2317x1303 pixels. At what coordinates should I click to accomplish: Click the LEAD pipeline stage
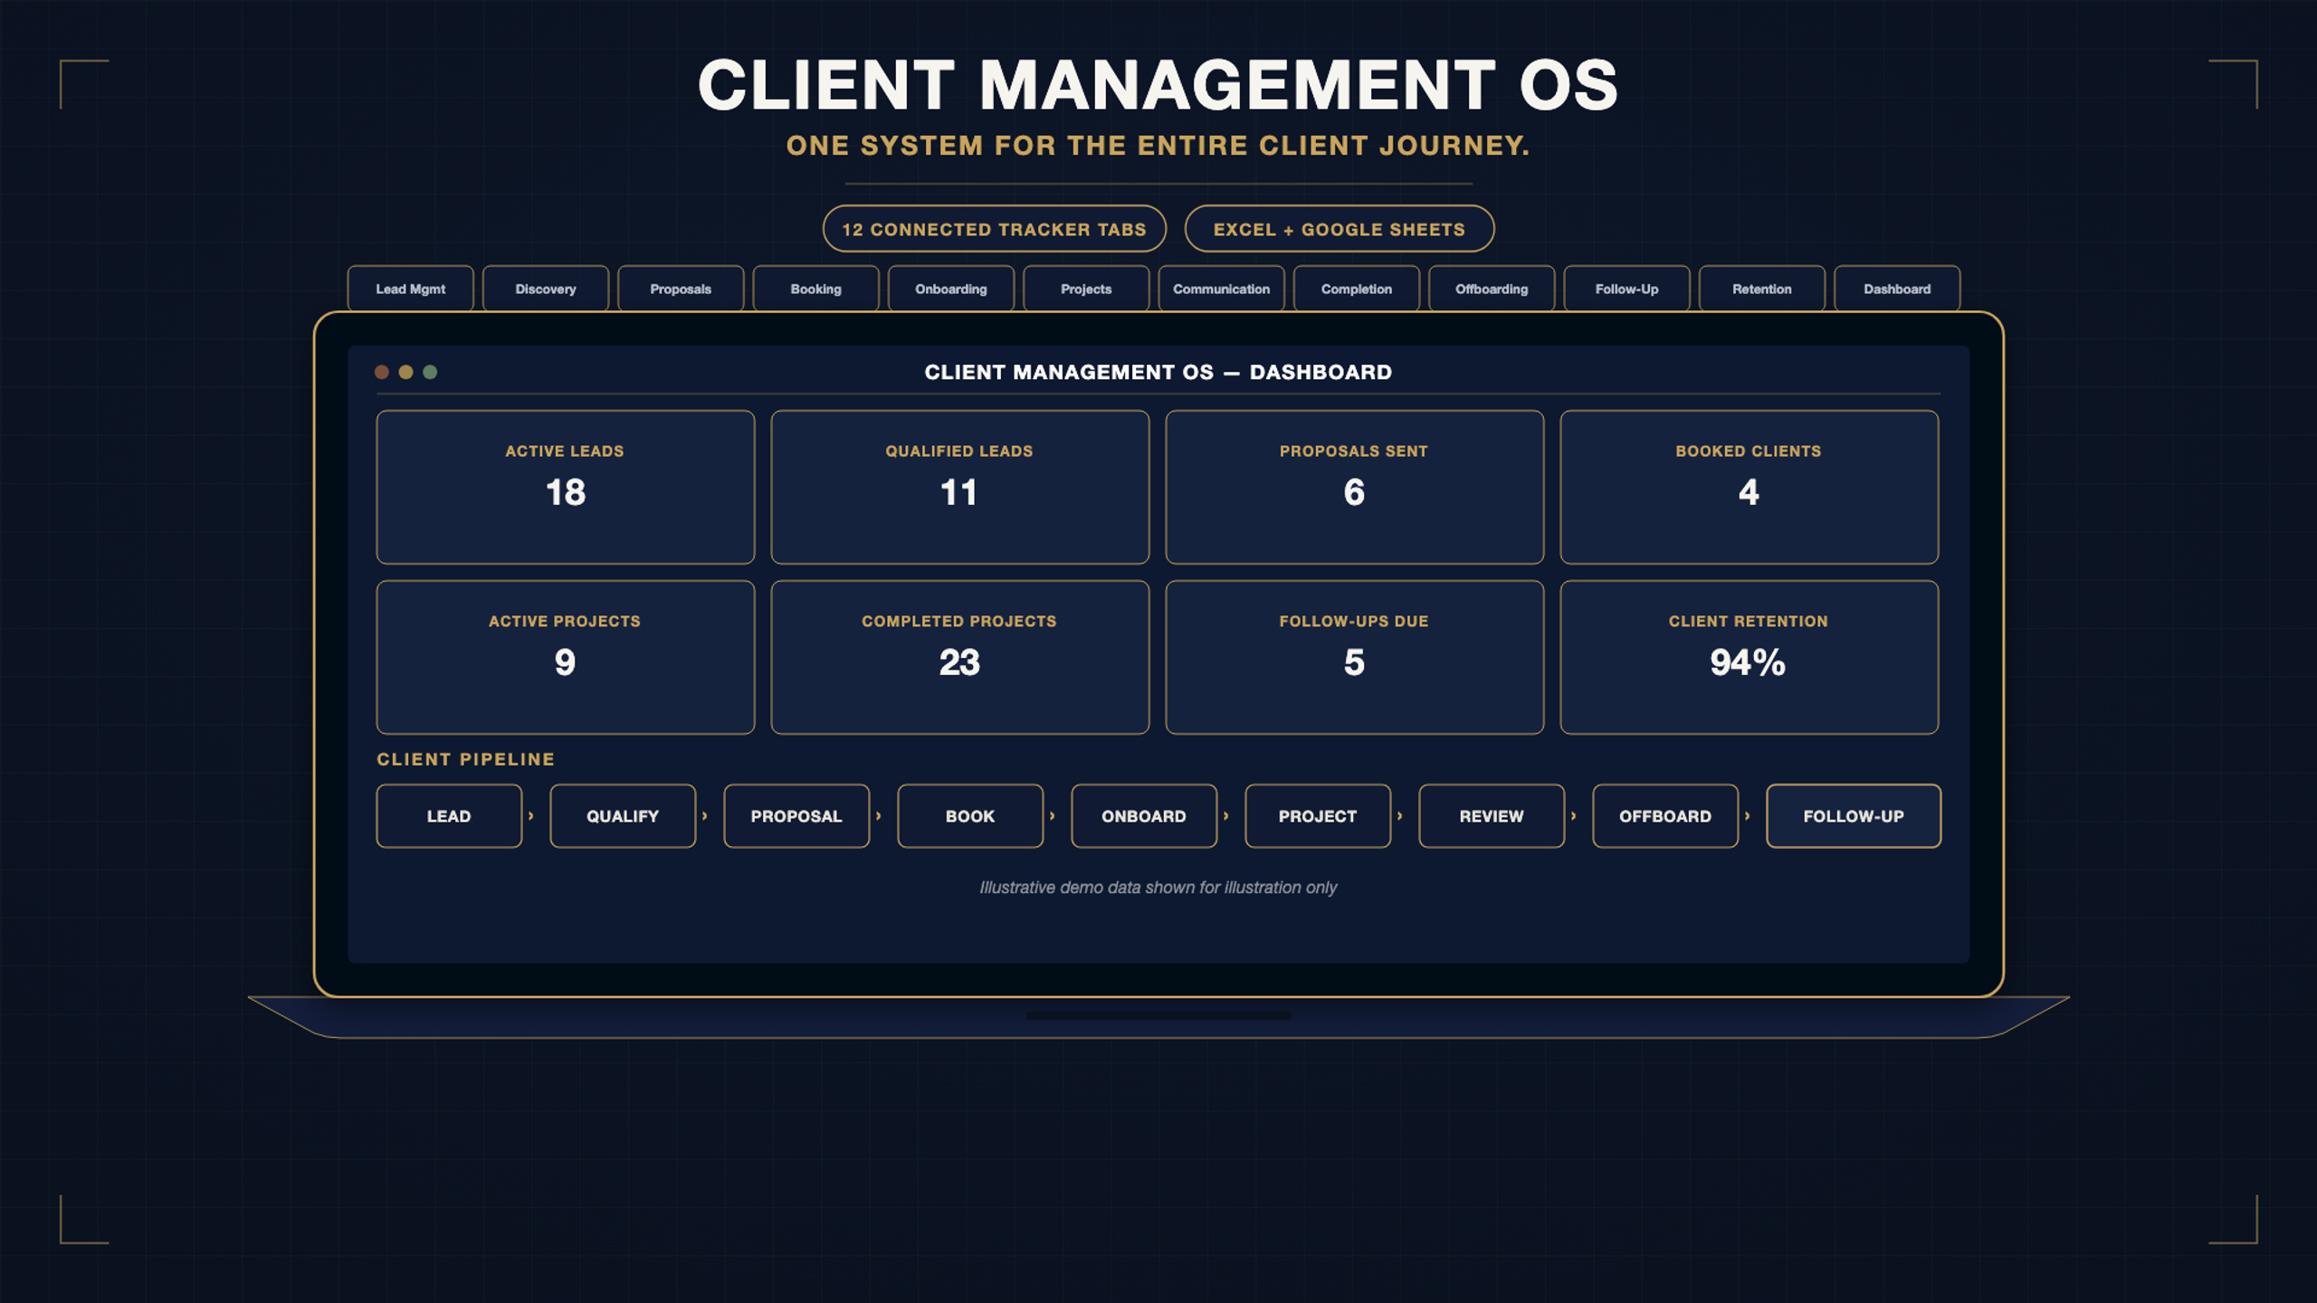pyautogui.click(x=449, y=816)
